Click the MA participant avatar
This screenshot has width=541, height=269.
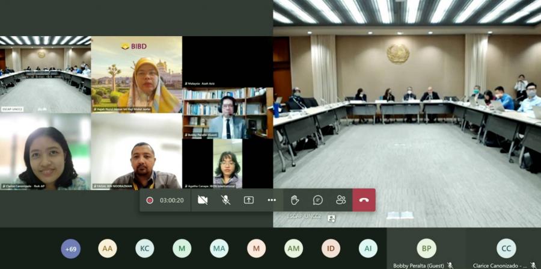[x=219, y=249]
